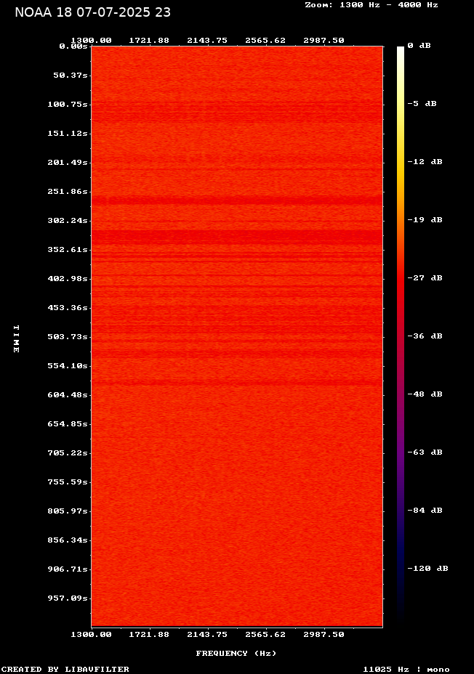Click 1300.00 on the bottom frequency axis

tap(92, 634)
